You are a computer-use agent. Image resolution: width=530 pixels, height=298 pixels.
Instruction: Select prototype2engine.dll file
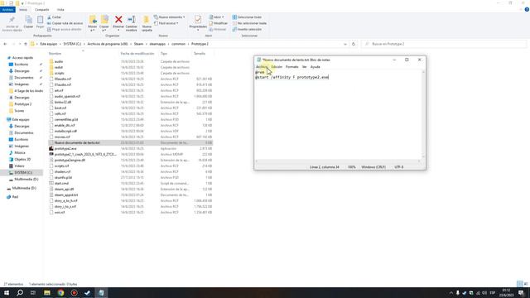coord(70,160)
